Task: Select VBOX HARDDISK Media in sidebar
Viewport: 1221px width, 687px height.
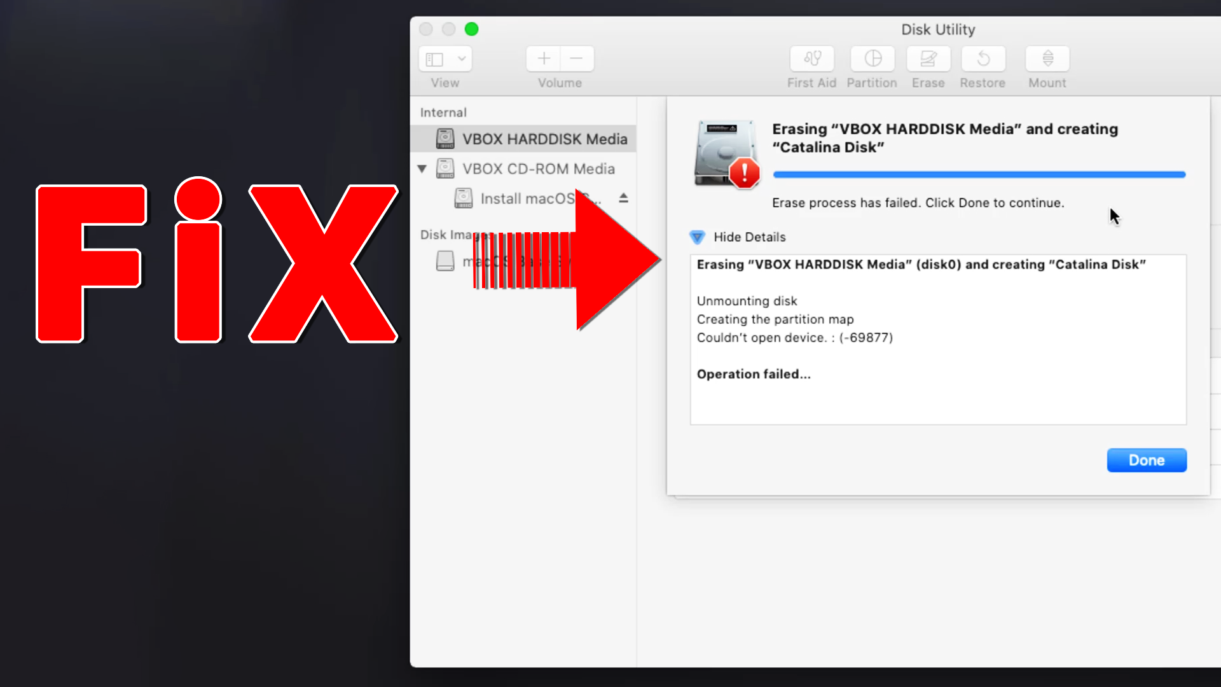Action: click(x=544, y=139)
